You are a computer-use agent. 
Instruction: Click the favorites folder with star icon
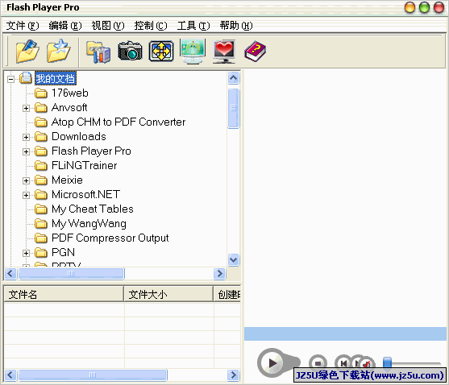point(59,51)
